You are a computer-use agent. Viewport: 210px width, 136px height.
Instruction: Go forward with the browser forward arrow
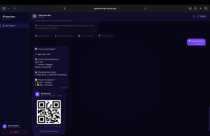tap(20, 8)
